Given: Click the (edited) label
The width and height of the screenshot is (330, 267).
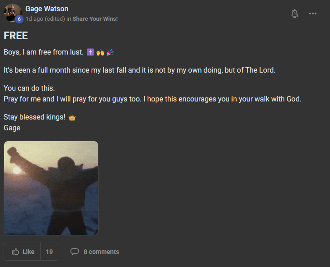Looking at the screenshot, I should (55, 19).
